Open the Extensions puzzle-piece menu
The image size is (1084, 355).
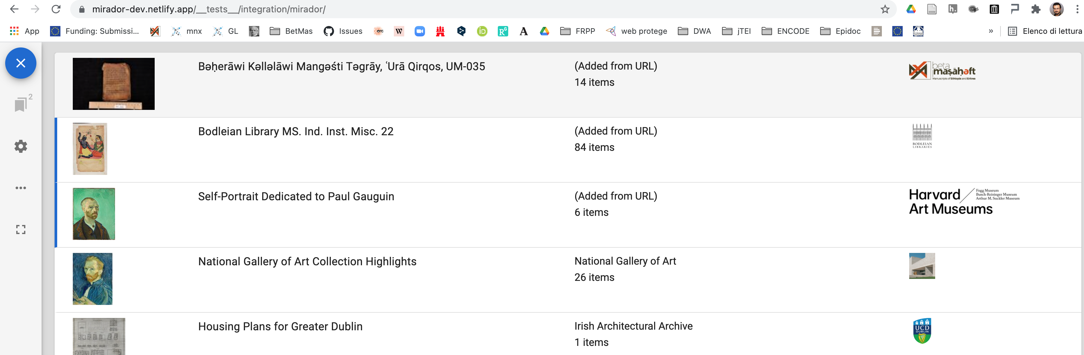(x=1036, y=9)
